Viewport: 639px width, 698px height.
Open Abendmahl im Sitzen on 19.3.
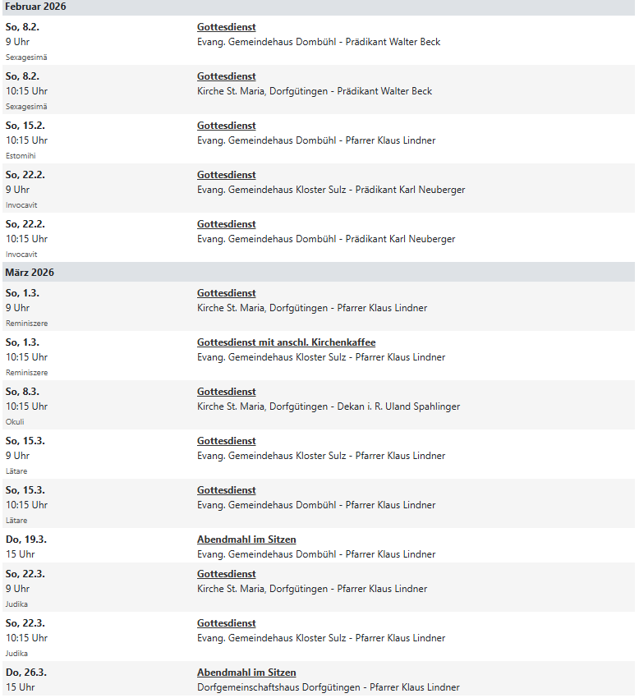(x=246, y=540)
